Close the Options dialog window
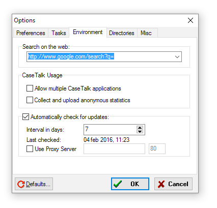Screen dimensions: 217x208 click(191, 20)
